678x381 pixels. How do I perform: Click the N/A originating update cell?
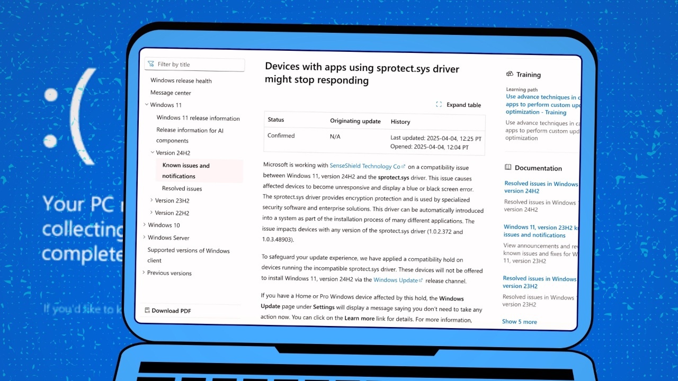tap(335, 137)
